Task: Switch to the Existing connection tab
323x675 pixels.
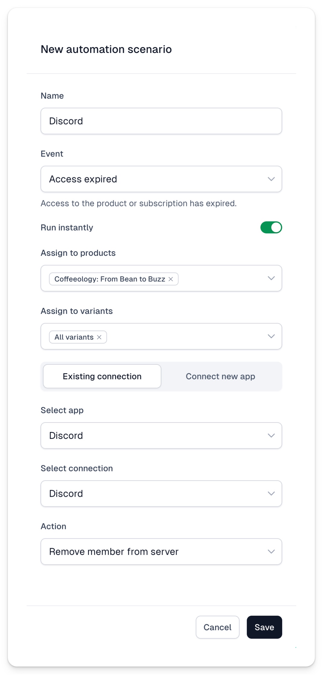Action: tap(102, 376)
